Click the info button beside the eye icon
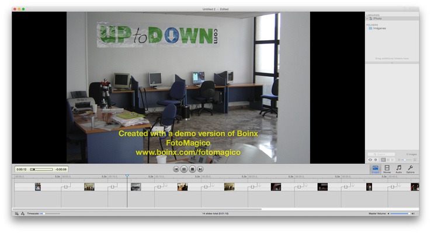The image size is (431, 233). point(376,160)
